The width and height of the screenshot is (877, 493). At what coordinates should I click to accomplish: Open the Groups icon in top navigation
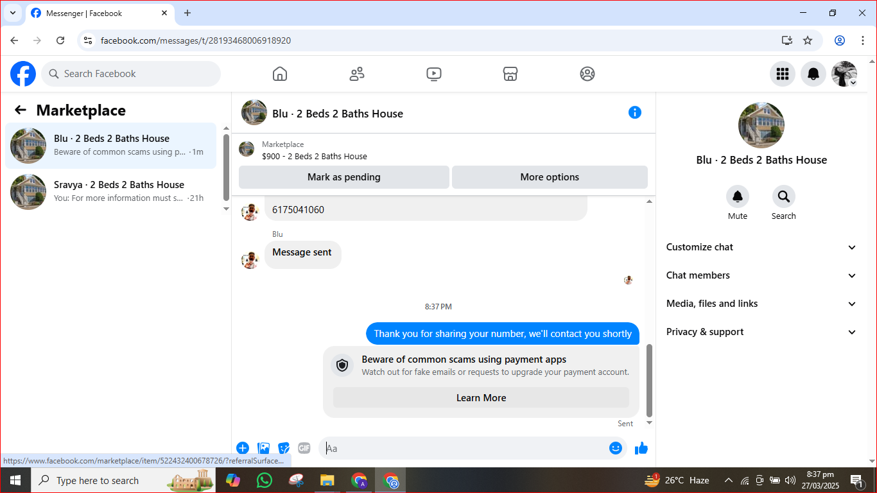tap(587, 74)
